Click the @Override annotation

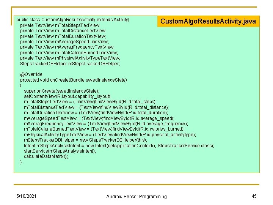pyautogui.click(x=31, y=74)
